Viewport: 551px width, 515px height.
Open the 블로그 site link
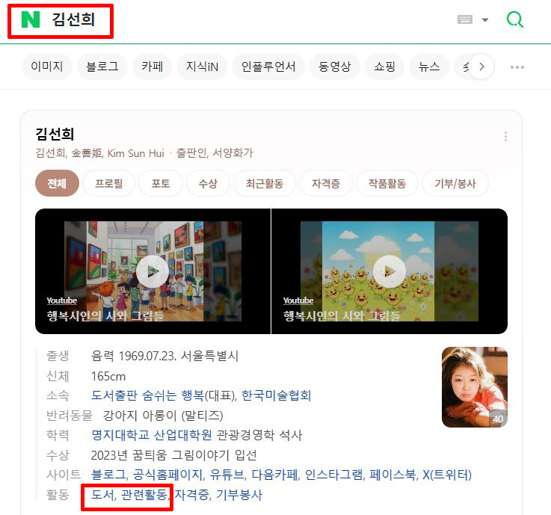tap(108, 475)
